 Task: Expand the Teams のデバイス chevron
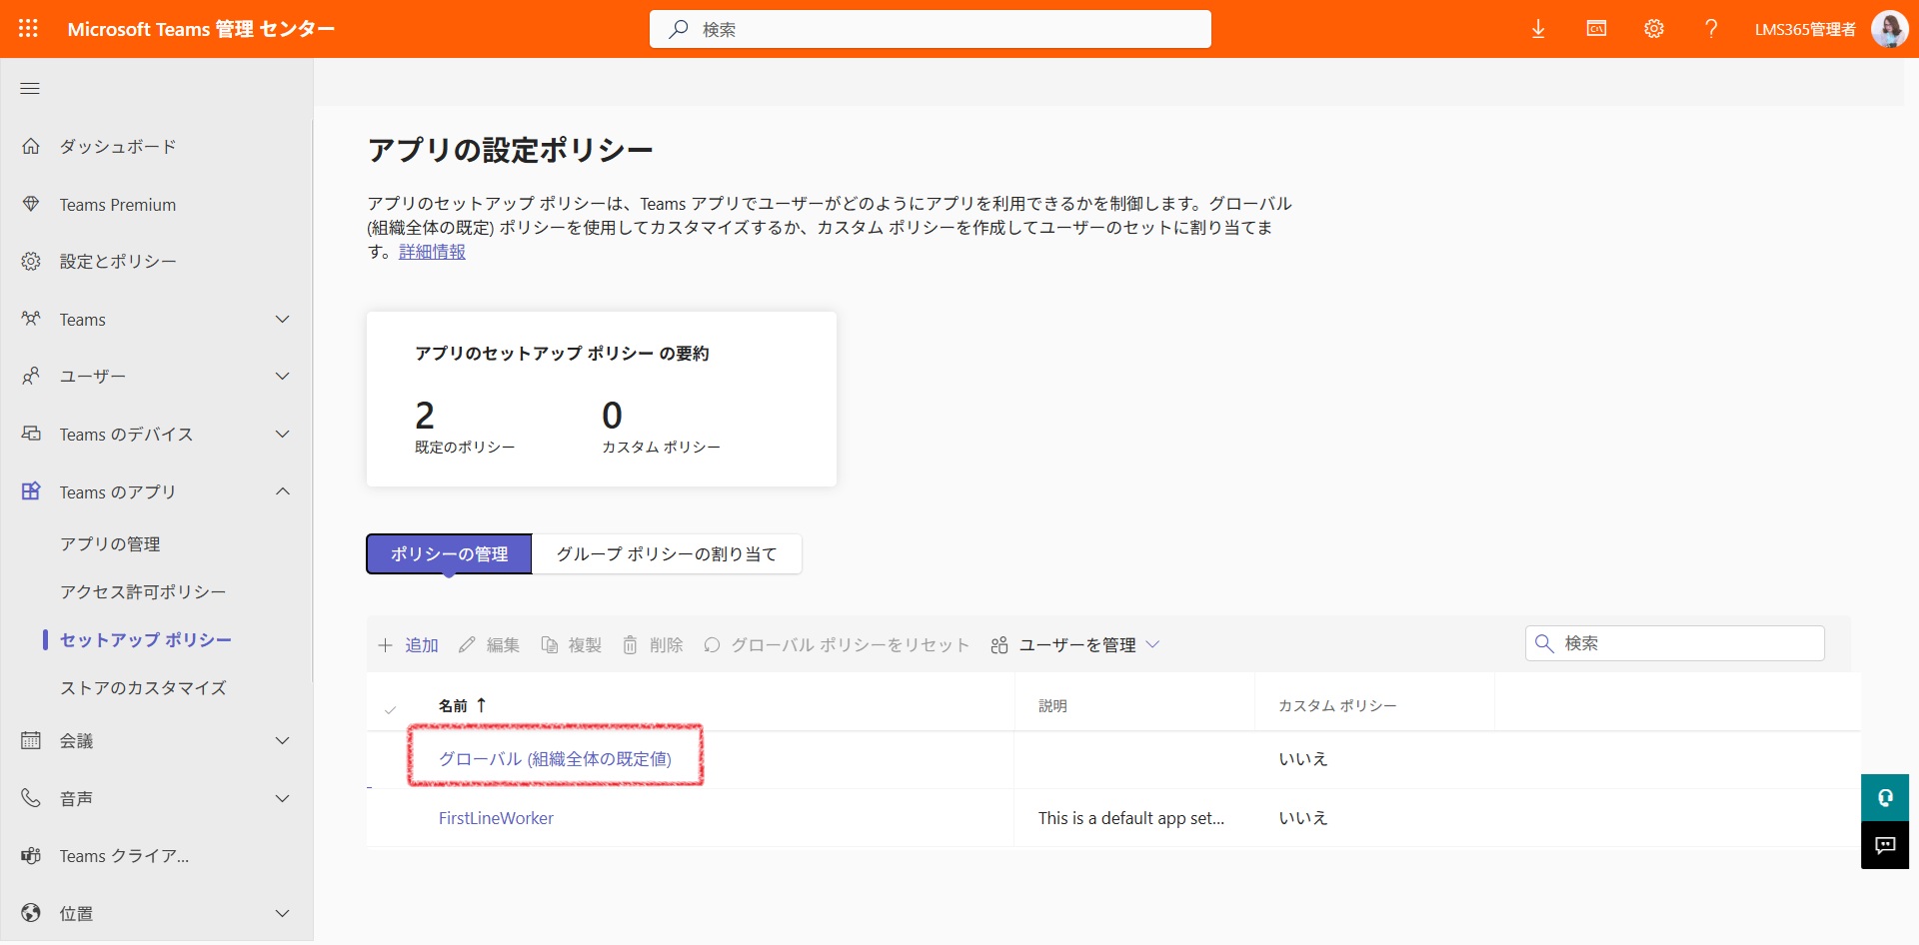coord(283,435)
